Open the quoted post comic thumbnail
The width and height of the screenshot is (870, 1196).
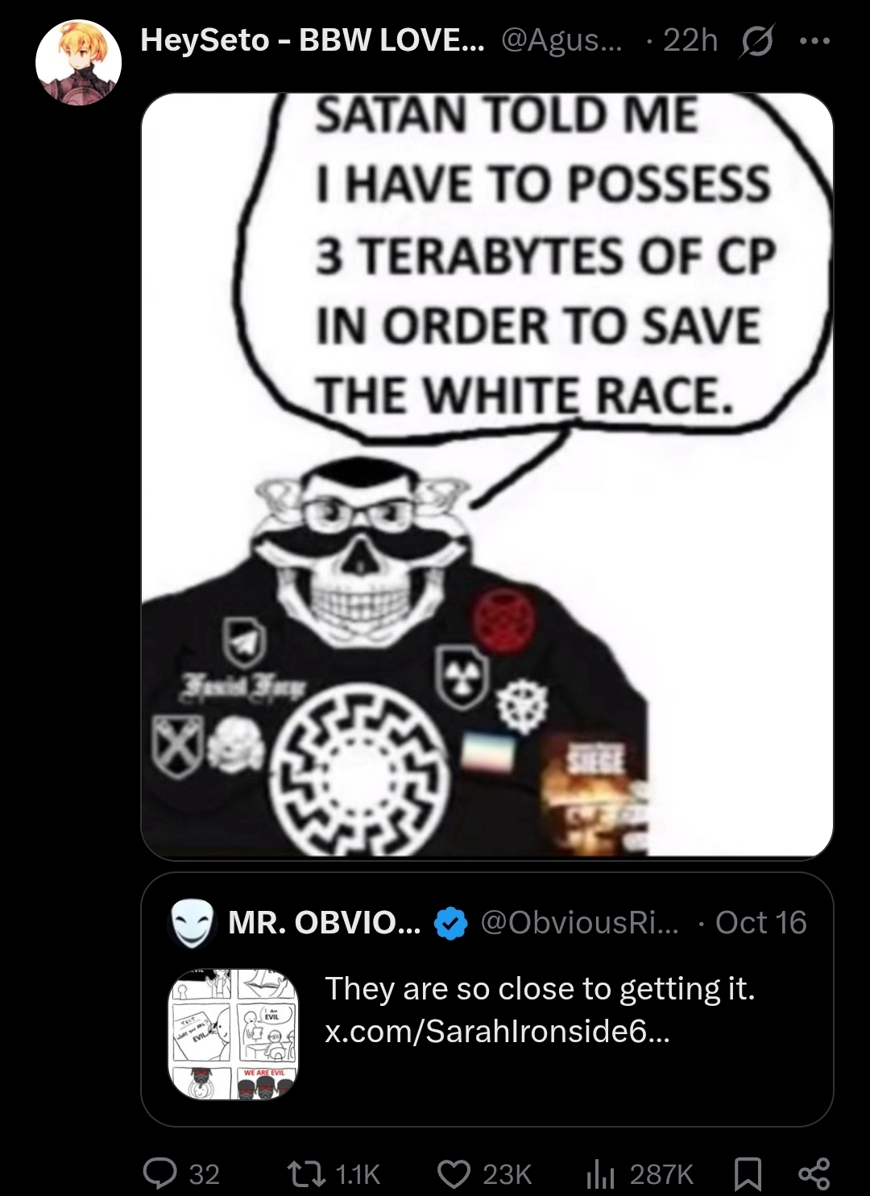(233, 1034)
